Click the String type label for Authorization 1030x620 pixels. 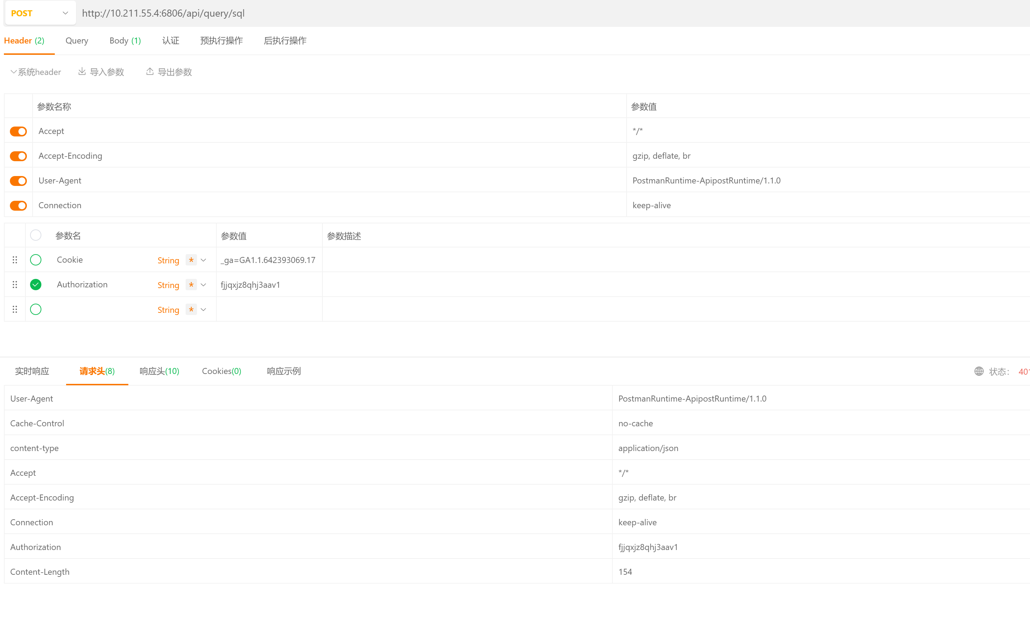point(168,285)
